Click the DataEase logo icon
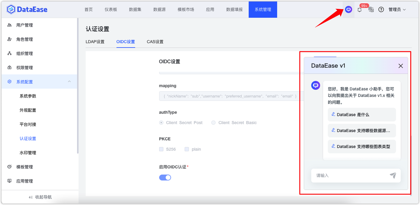Image resolution: width=420 pixels, height=205 pixels. tap(11, 9)
